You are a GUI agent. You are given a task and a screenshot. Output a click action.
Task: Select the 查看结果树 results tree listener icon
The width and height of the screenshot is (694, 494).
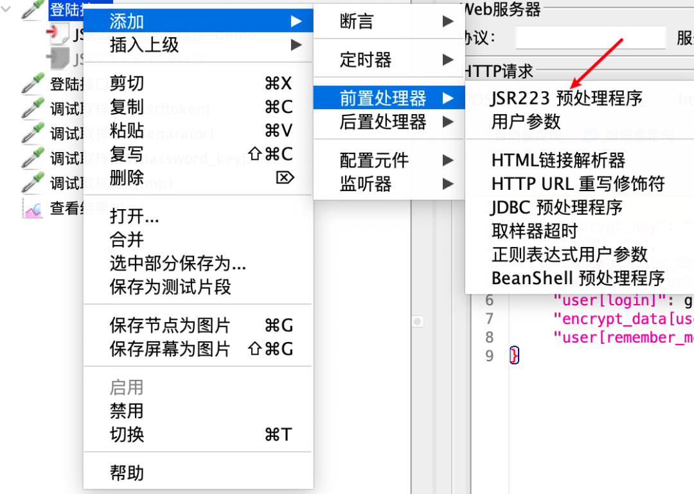(32, 207)
